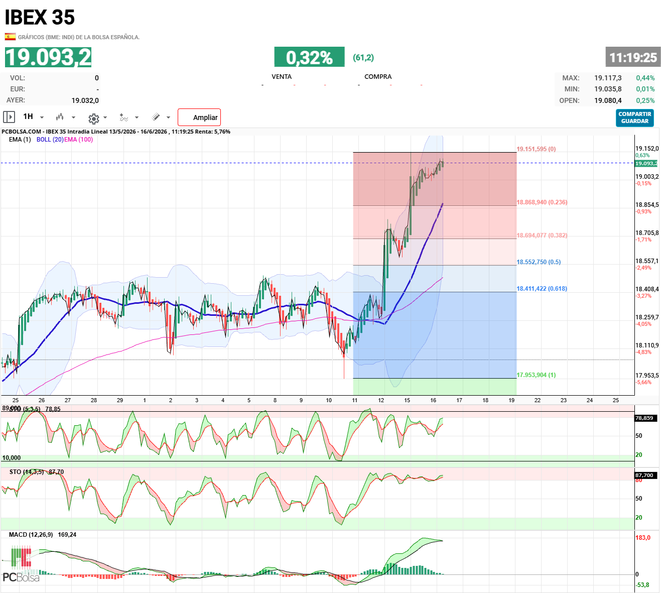Click the MIN value 19.035,8
Screen dimensions: 661x593
point(608,89)
